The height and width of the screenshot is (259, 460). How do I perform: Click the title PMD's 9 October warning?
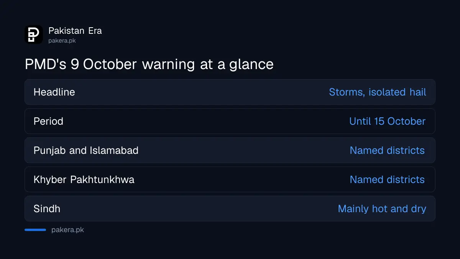(149, 64)
